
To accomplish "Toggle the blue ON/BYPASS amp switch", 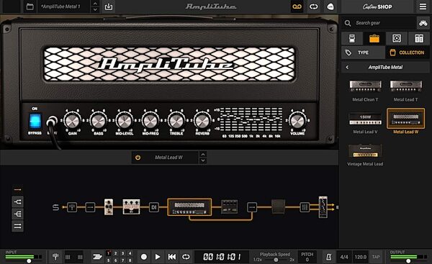I will click(x=35, y=121).
